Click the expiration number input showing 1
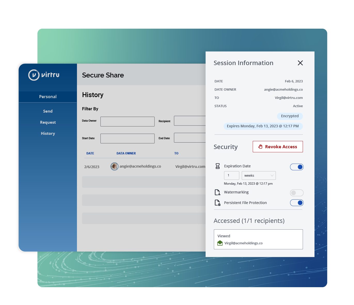 coord(231,176)
